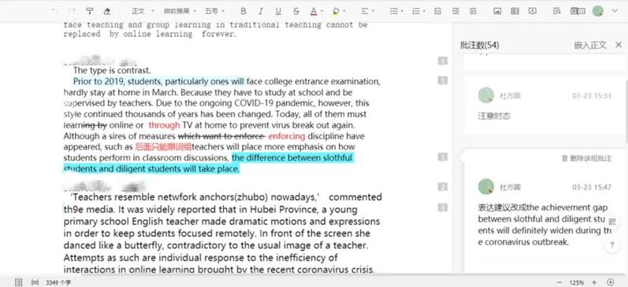Click comment marker beside 'The type is contrast'

click(443, 61)
